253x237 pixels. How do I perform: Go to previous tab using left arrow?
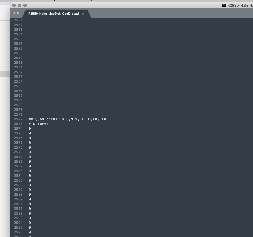14,13
